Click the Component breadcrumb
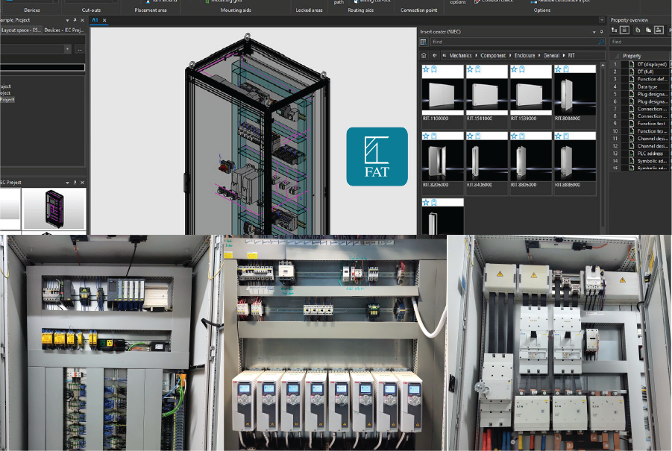 [493, 55]
